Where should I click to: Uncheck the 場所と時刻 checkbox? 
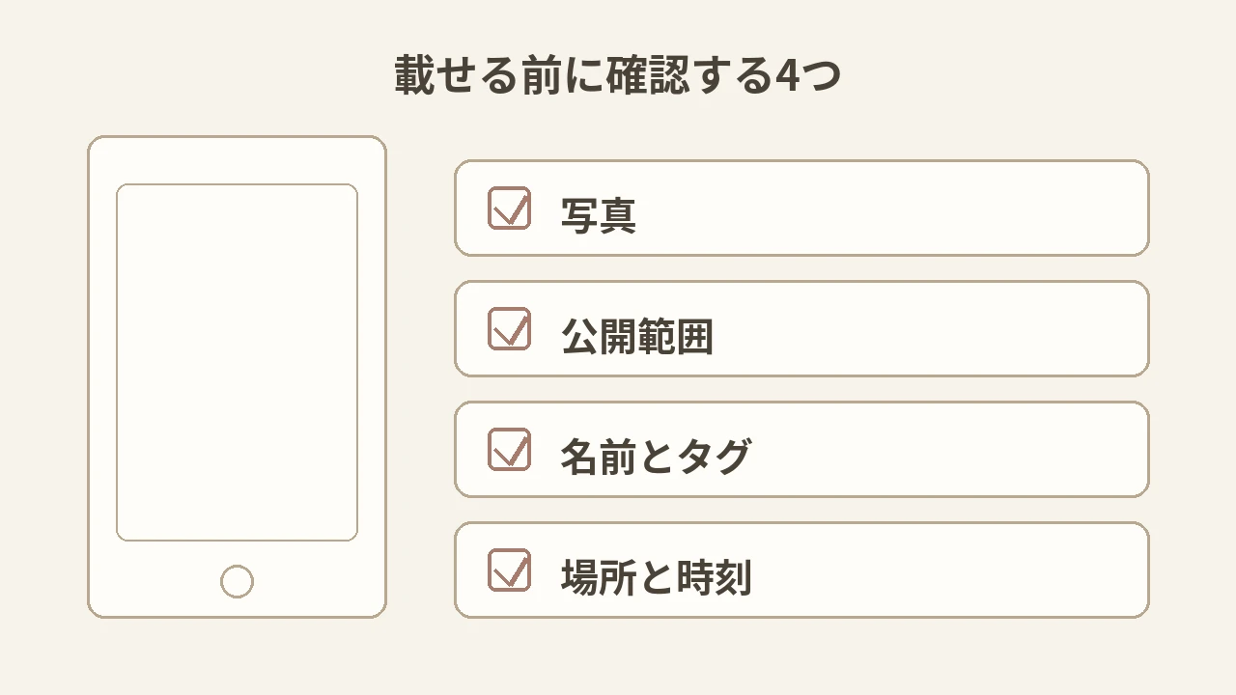pos(509,570)
